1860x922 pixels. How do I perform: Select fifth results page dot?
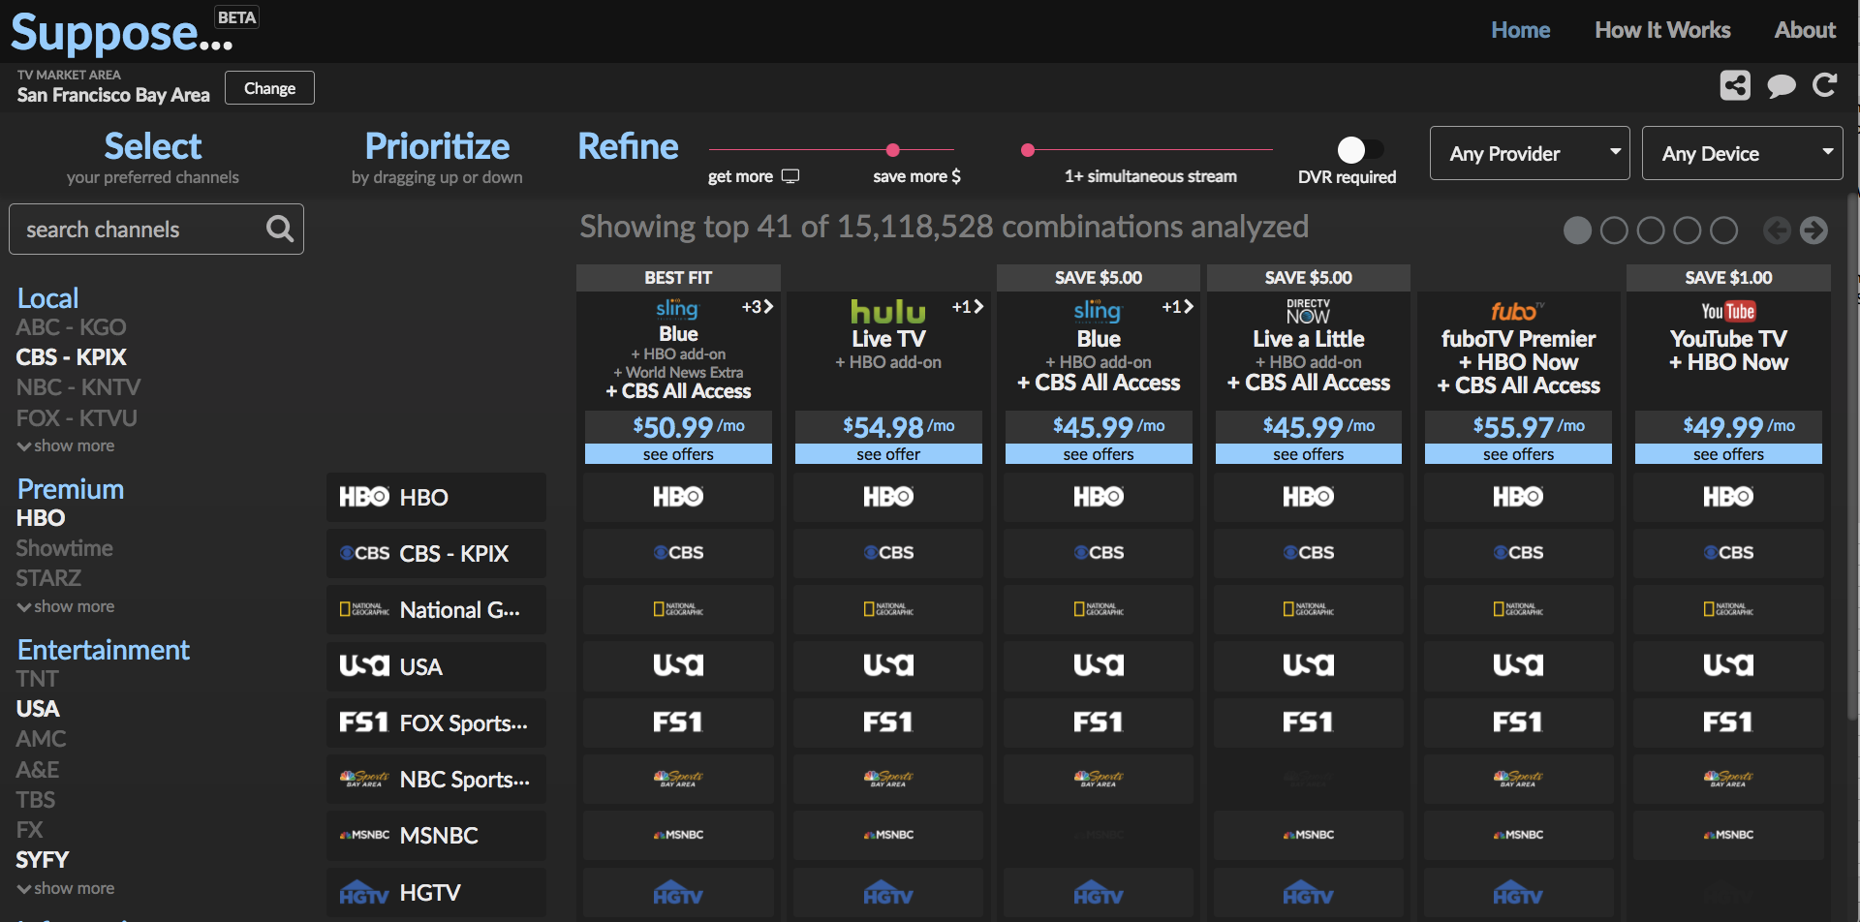[1723, 230]
